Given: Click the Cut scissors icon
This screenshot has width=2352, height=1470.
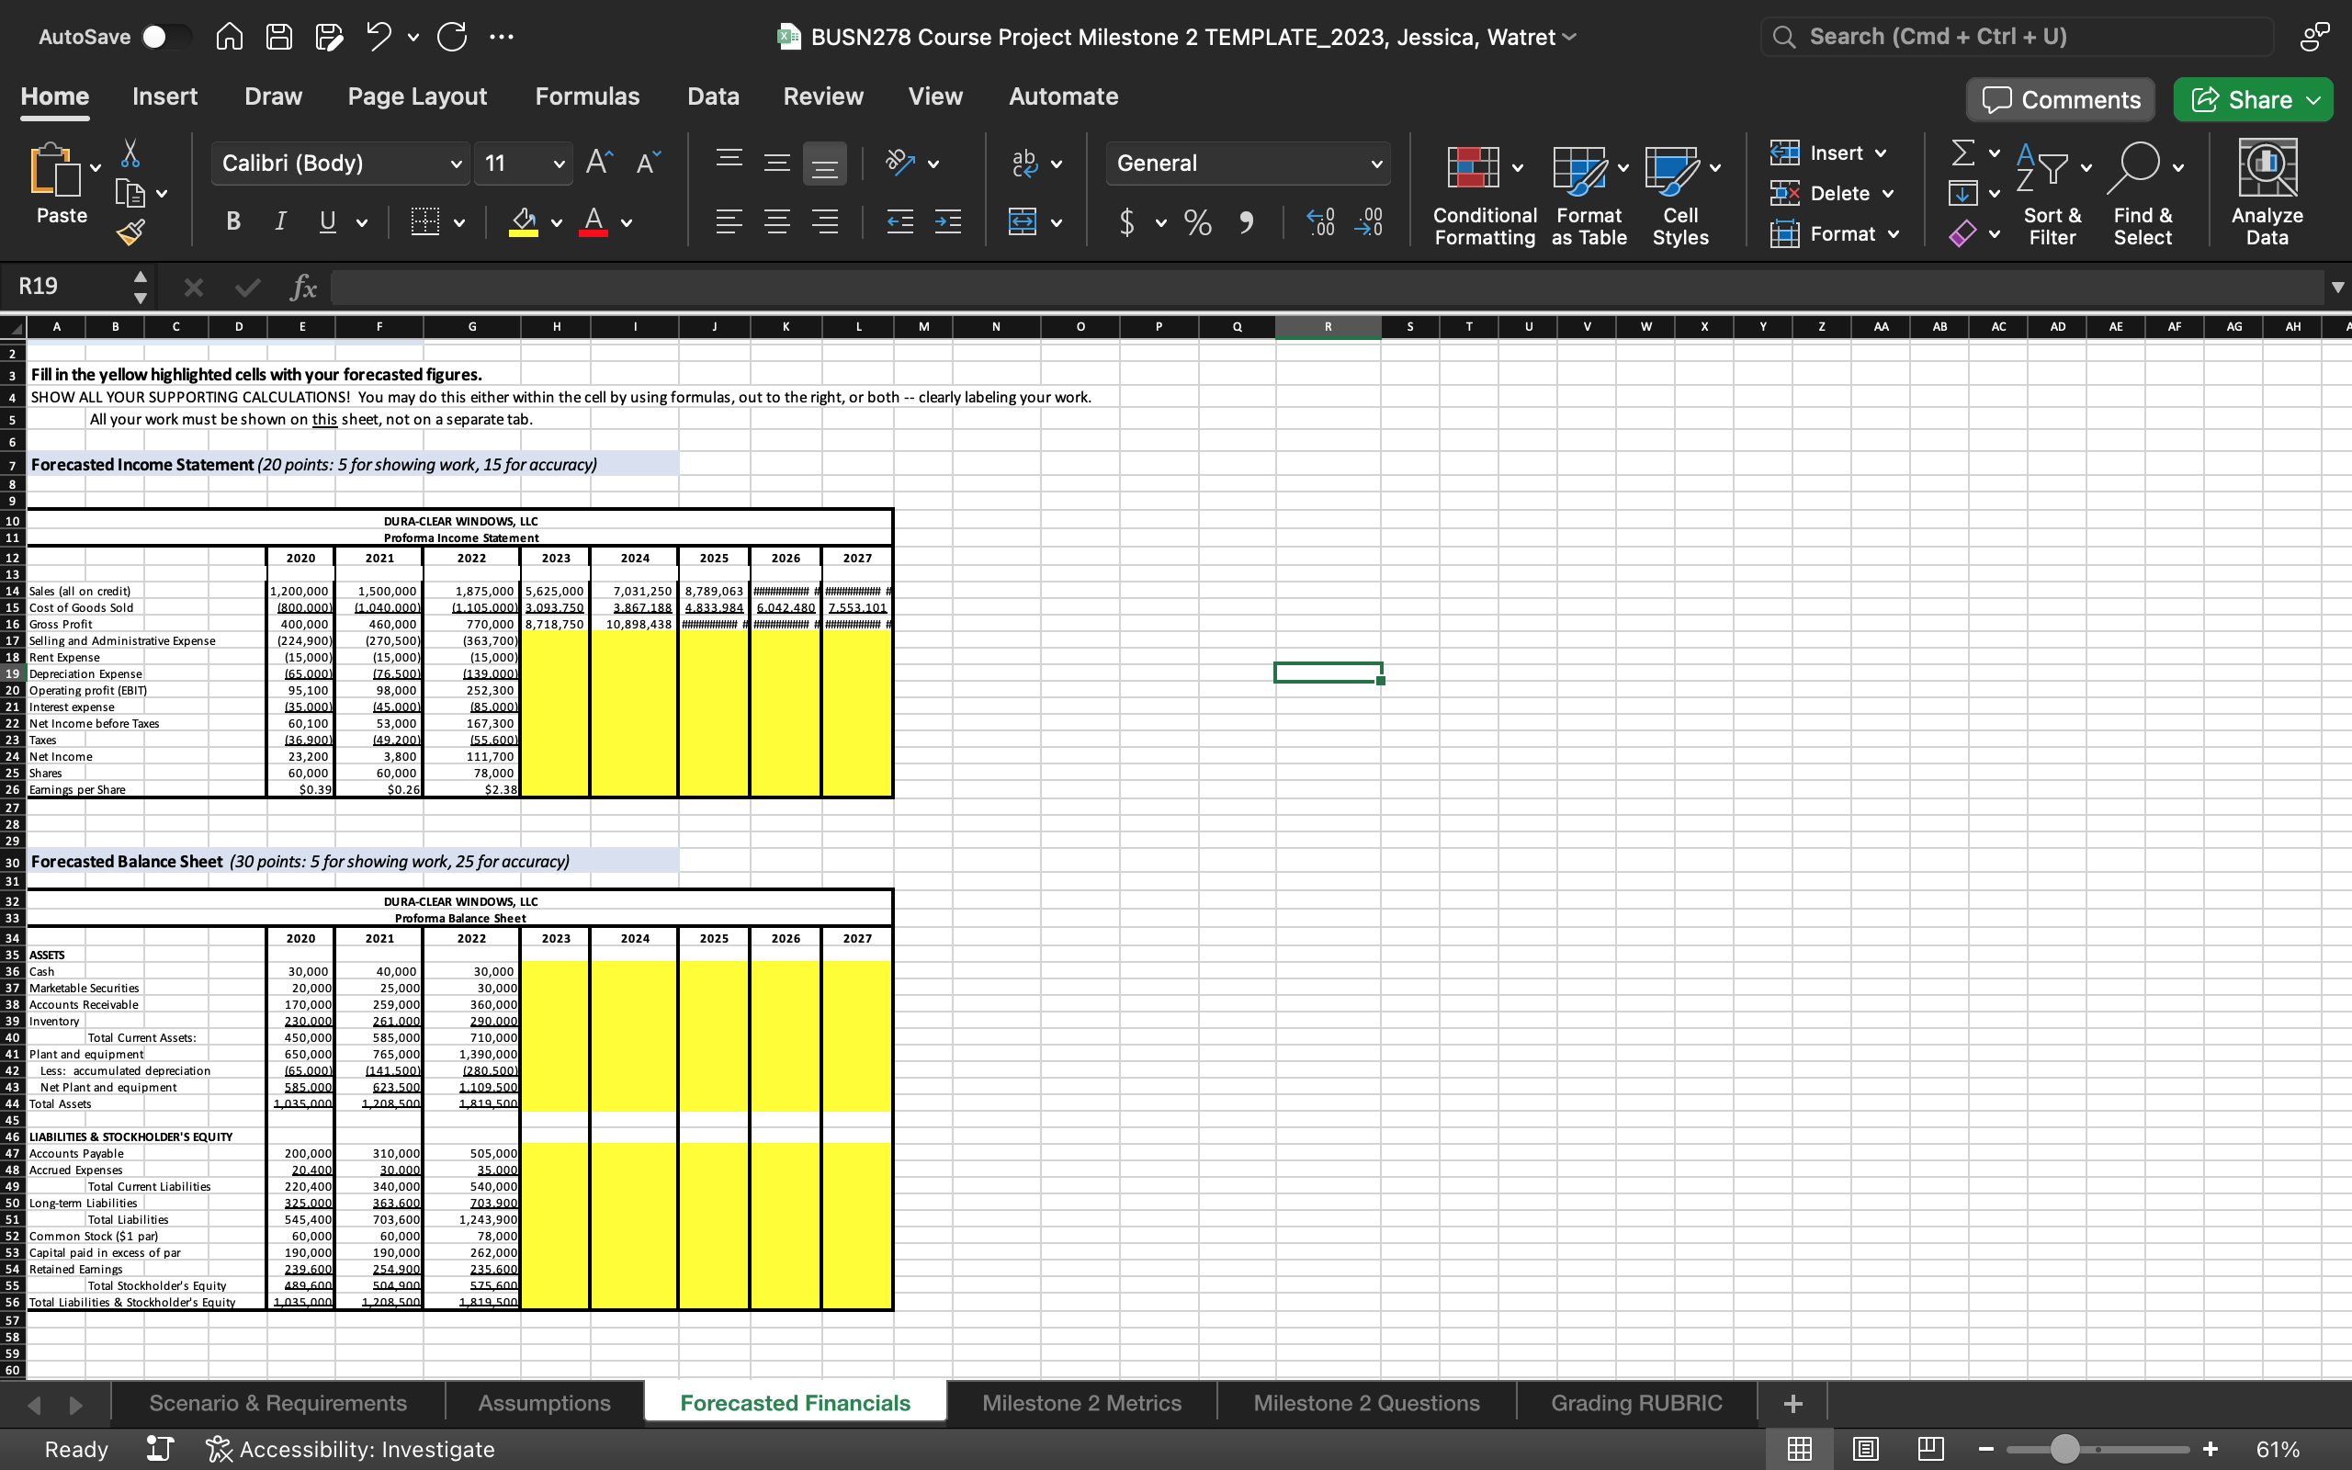Looking at the screenshot, I should tap(130, 153).
